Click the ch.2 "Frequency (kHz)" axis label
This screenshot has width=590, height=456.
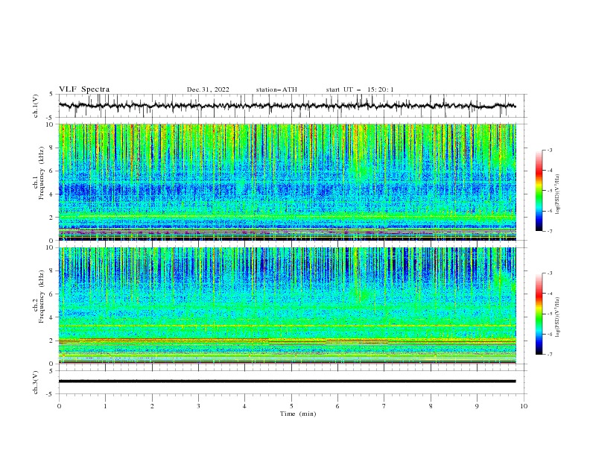[x=41, y=297]
